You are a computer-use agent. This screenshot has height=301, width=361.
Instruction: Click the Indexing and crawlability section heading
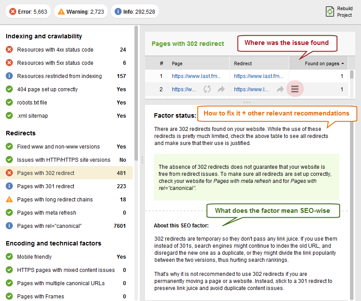[44, 36]
